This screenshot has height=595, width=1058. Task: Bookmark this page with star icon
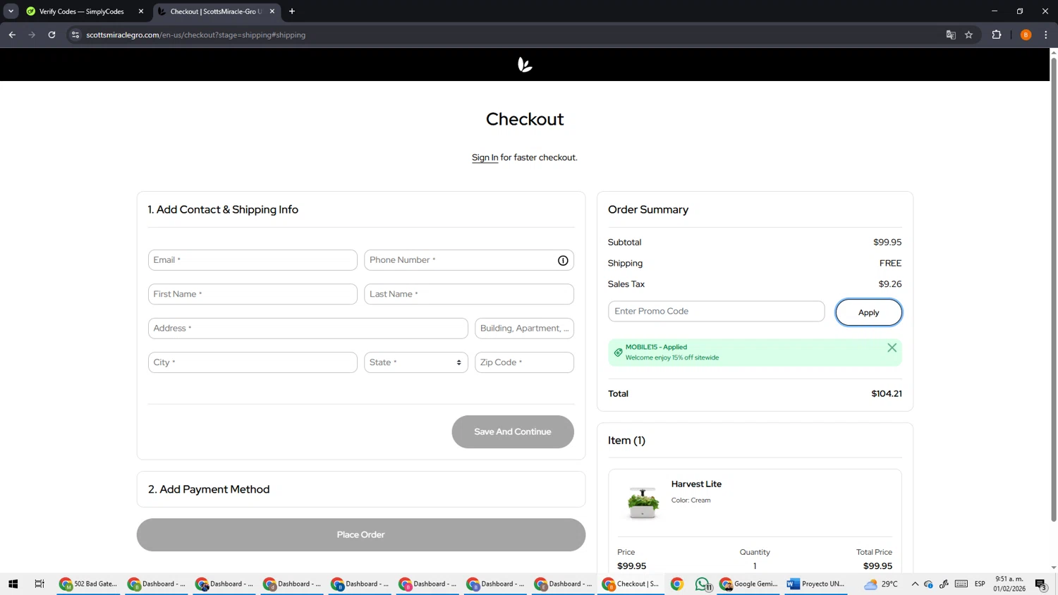click(x=968, y=35)
